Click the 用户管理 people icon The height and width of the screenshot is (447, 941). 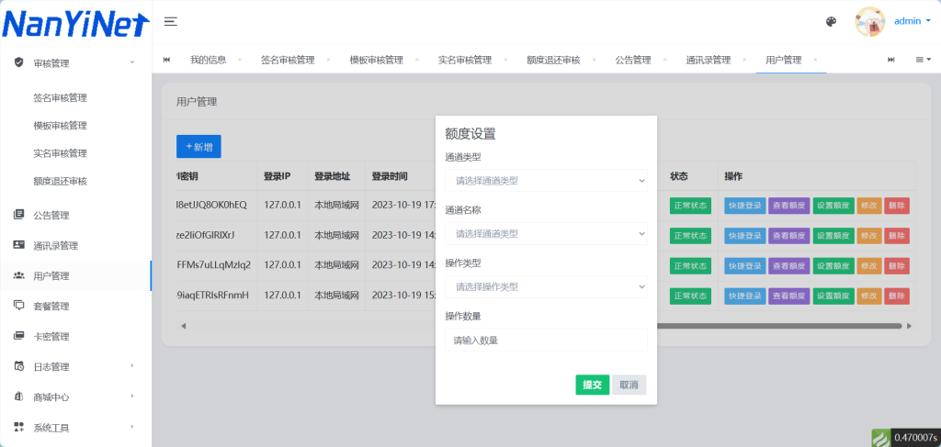pyautogui.click(x=18, y=275)
